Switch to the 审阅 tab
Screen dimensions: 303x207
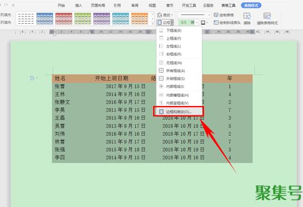pos(135,6)
